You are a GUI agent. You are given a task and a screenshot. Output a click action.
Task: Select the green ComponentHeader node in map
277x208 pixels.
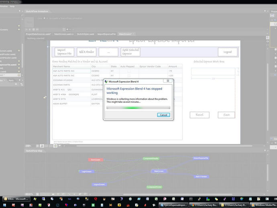click(151, 159)
